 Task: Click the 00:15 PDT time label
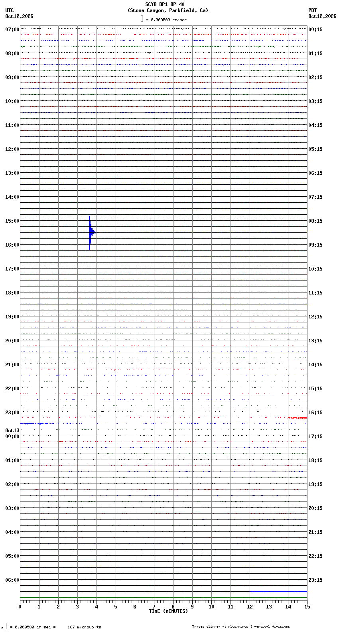(315, 30)
